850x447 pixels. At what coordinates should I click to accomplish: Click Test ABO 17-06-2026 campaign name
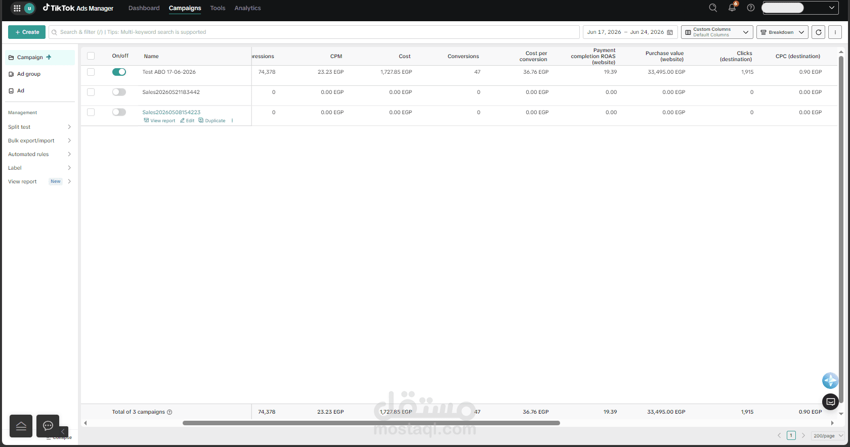click(x=169, y=72)
